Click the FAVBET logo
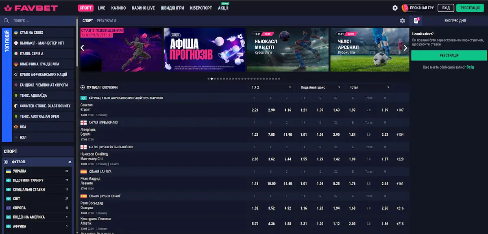This screenshot has height=234, width=488. point(30,8)
